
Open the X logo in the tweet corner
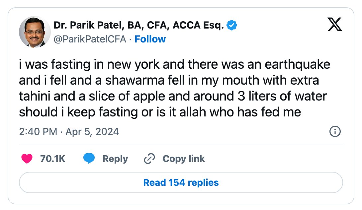(x=335, y=24)
